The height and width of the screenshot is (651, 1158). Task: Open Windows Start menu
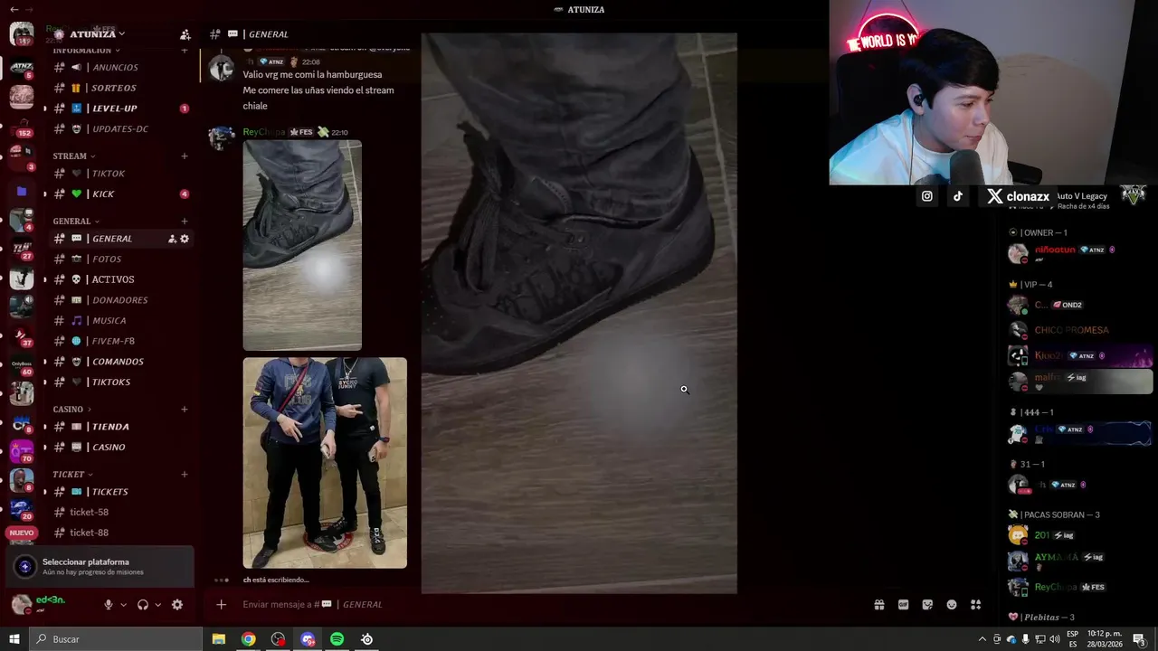tap(14, 639)
